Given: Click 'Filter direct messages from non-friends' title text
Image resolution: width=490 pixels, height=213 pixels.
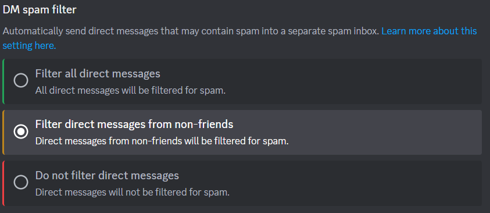Looking at the screenshot, I should tap(134, 125).
